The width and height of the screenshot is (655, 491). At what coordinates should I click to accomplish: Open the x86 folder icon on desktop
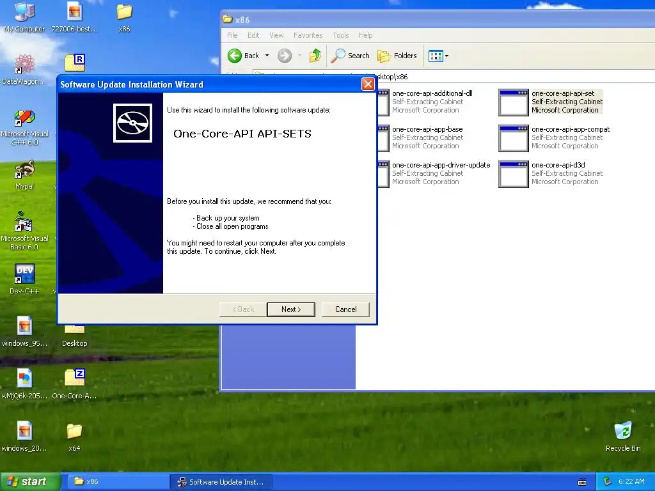coord(124,17)
